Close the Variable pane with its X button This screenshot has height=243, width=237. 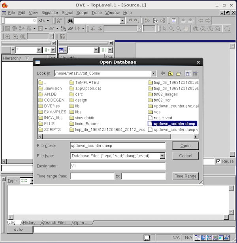click(111, 43)
